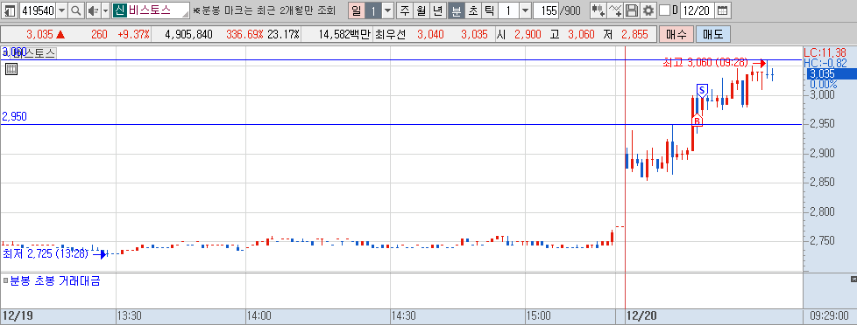This screenshot has width=857, height=325.
Task: Click the 최고 3,060 (09:28) label
Action: pyautogui.click(x=705, y=63)
